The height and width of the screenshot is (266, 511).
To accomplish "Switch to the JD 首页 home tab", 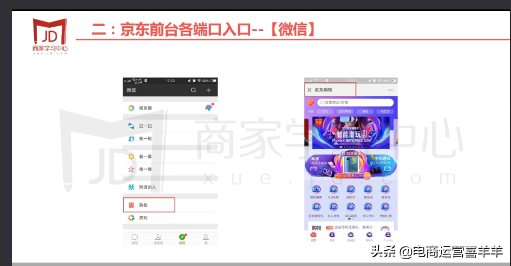I will (x=313, y=237).
